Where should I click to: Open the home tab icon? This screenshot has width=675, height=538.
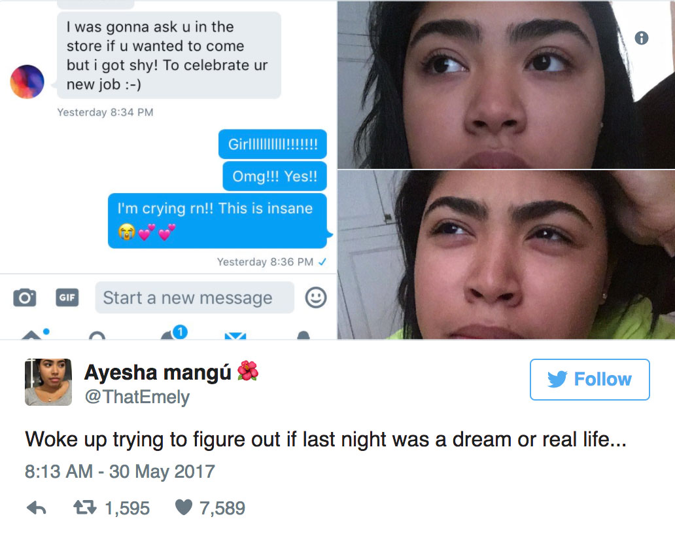[x=32, y=334]
